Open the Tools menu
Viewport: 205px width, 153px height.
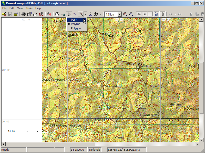29,8
